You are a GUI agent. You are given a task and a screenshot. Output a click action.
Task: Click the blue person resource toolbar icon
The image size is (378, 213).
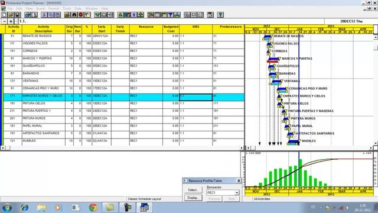coord(134,15)
